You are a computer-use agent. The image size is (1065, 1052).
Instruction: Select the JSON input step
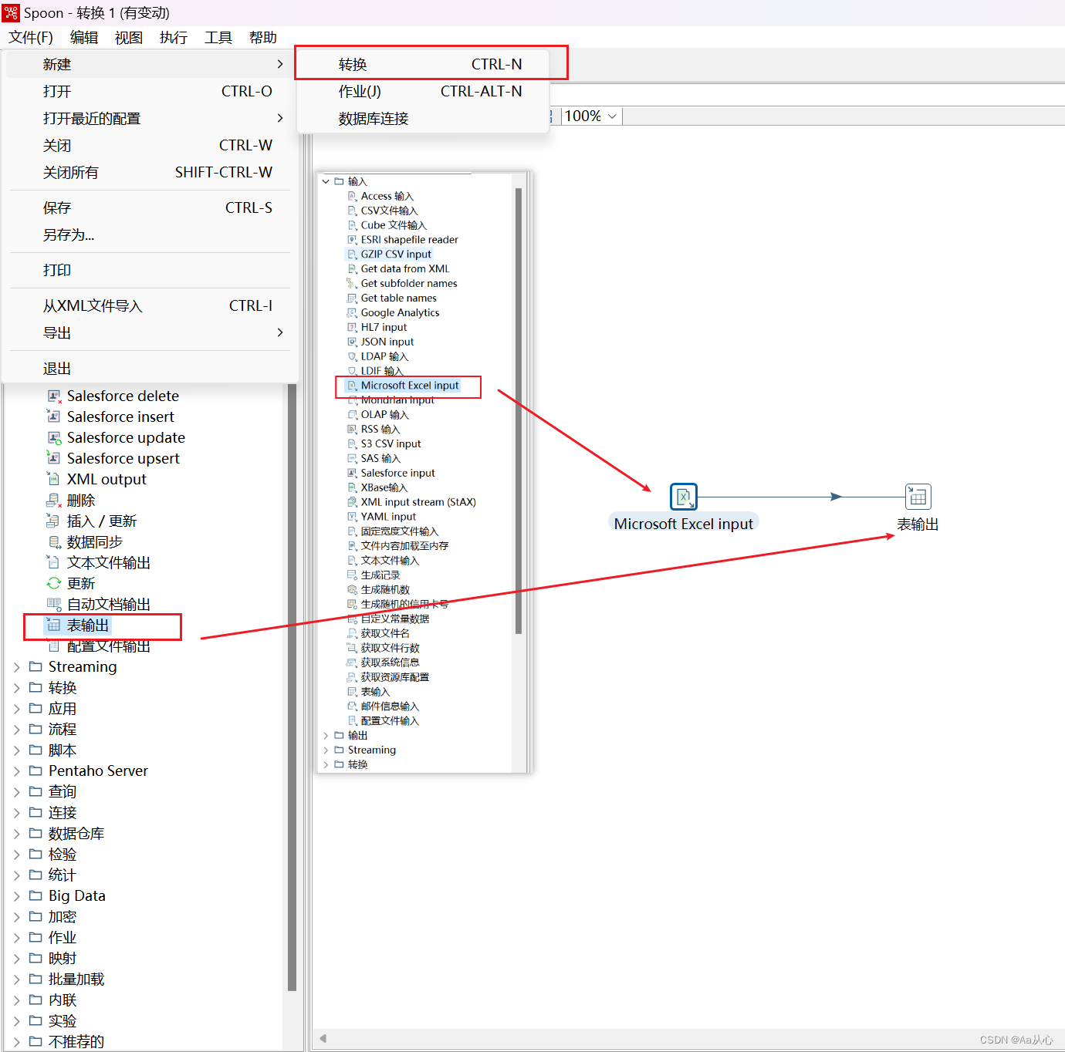(387, 342)
